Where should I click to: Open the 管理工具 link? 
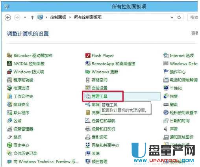pos(100,96)
